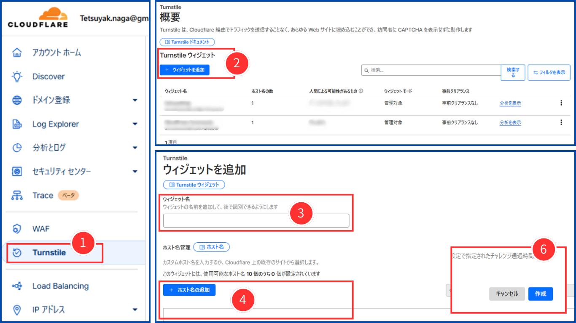Image resolution: width=576 pixels, height=323 pixels.
Task: Click the セキュリティ センター shield icon
Action: 17,171
